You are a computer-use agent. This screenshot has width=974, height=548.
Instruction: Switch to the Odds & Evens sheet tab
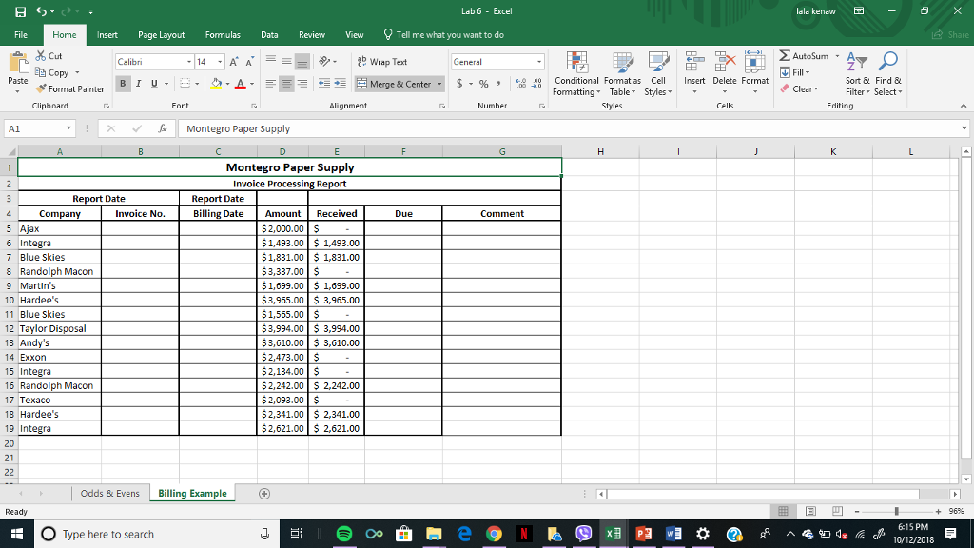[x=108, y=493]
